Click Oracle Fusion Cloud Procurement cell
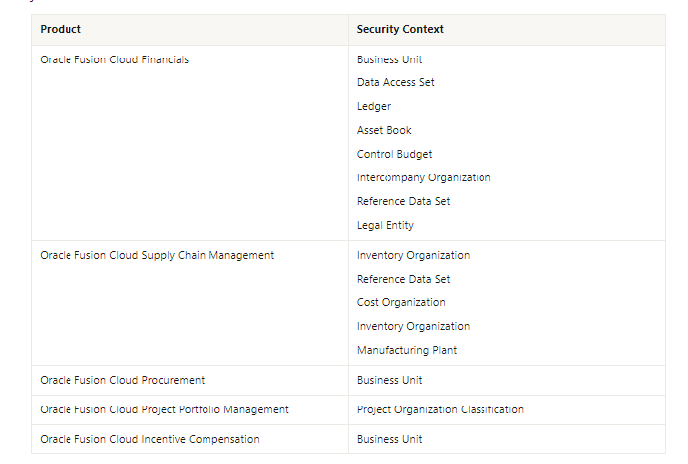 point(122,381)
